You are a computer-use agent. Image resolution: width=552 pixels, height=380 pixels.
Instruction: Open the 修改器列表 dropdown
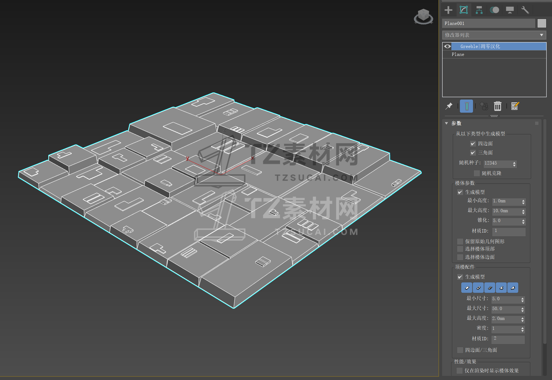[x=494, y=35]
